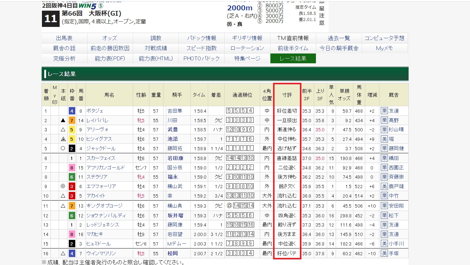Open trainer 鹿戸雄 stable link
Viewport: 470px width, 265px height.
pyautogui.click(x=396, y=186)
